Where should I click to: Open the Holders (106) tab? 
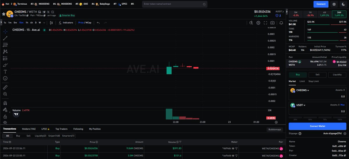coord(29,129)
